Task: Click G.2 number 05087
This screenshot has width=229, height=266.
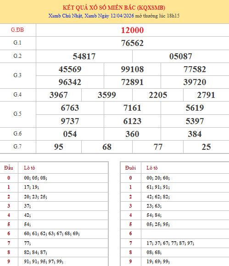Action: click(180, 57)
